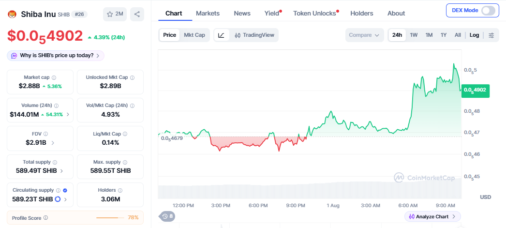This screenshot has width=506, height=228.
Task: Open the Holders tab
Action: 362,13
